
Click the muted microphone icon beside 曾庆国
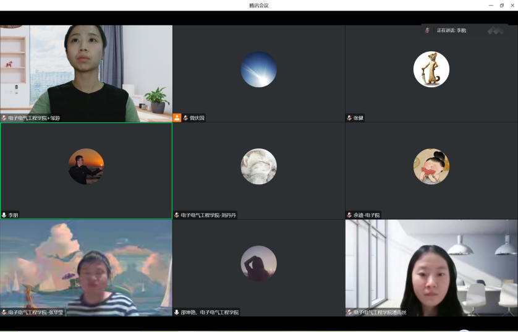(x=185, y=118)
